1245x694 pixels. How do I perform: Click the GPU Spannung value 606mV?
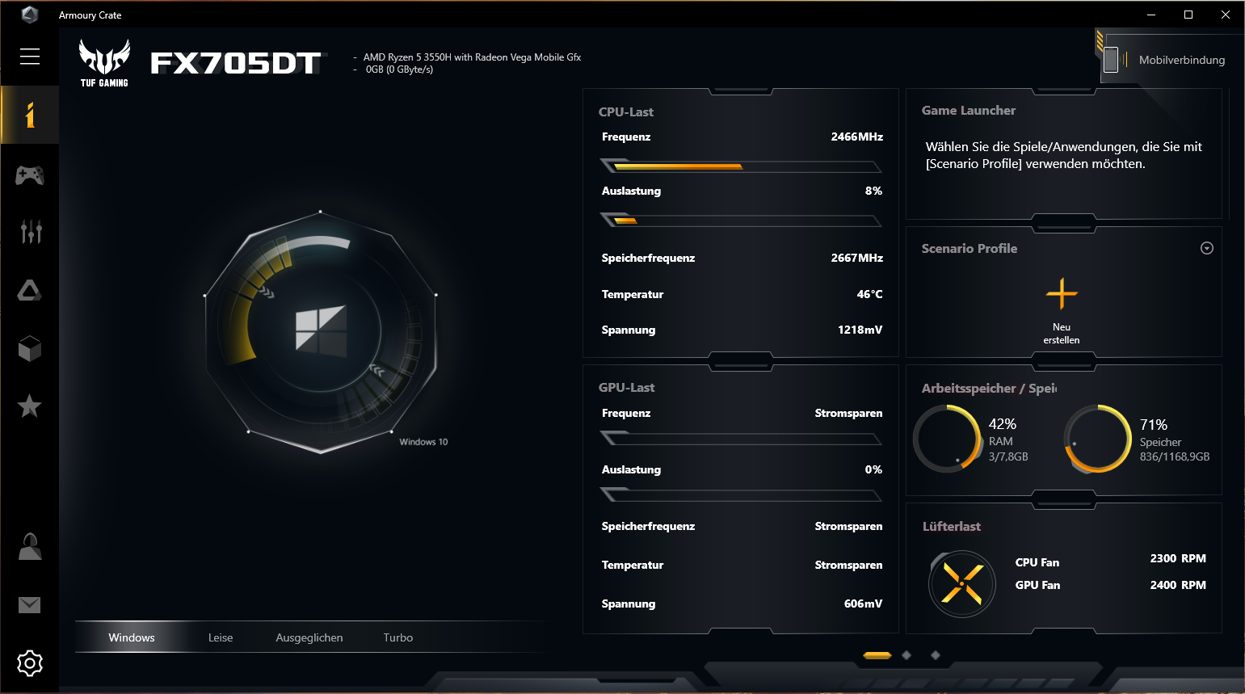click(x=864, y=604)
